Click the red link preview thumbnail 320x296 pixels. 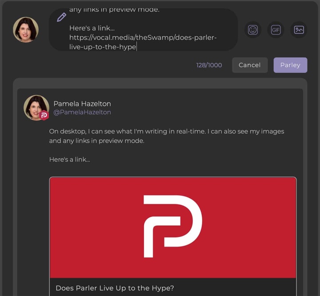point(173,228)
